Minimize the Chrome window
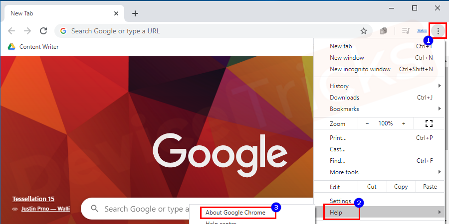 [392, 8]
